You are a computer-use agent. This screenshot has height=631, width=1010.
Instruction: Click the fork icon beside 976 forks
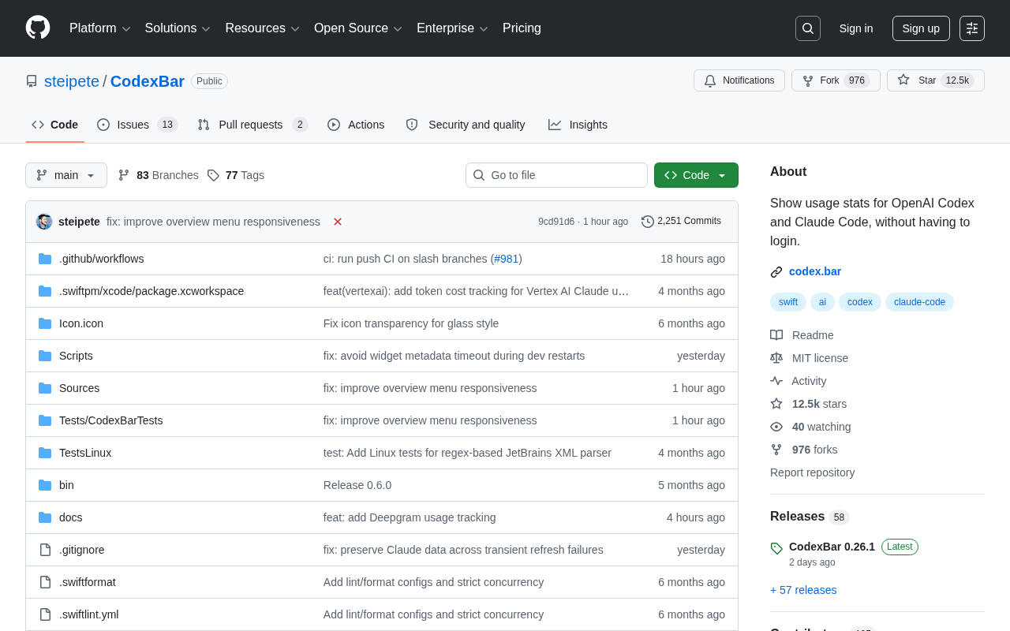776,450
